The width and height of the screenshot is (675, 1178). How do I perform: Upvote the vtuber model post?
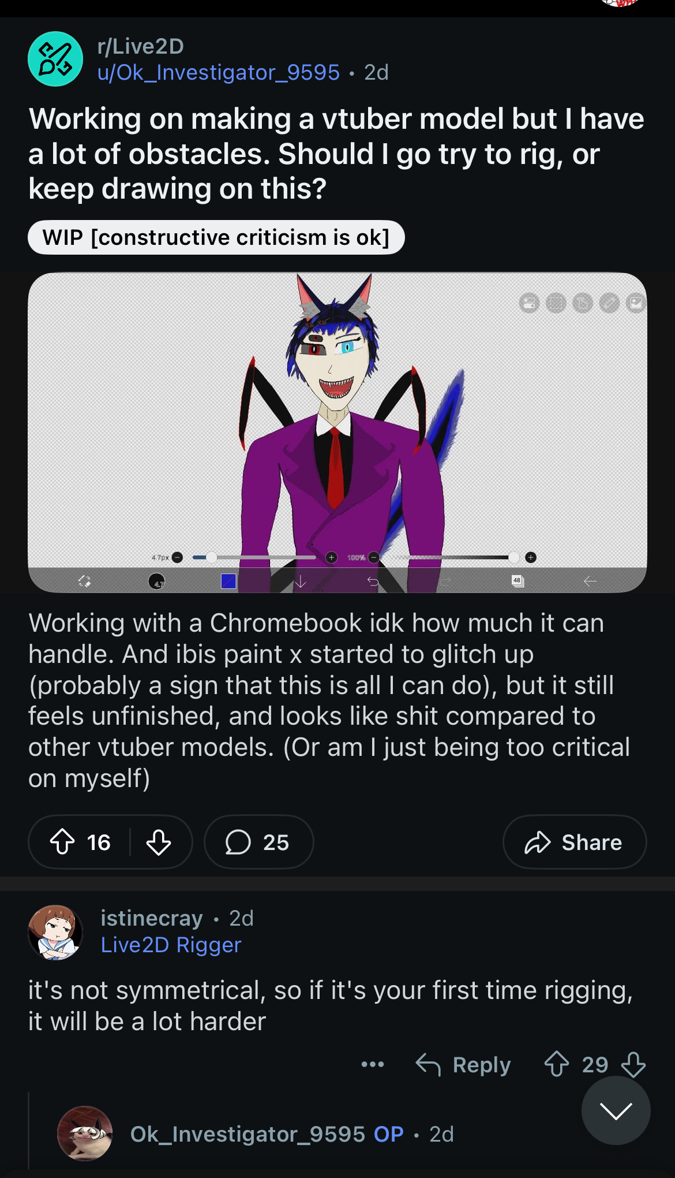pos(62,842)
